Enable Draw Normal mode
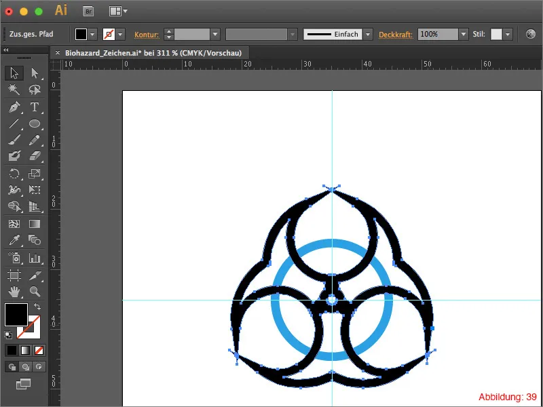Screen dimensions: 543x407 (x=12, y=366)
